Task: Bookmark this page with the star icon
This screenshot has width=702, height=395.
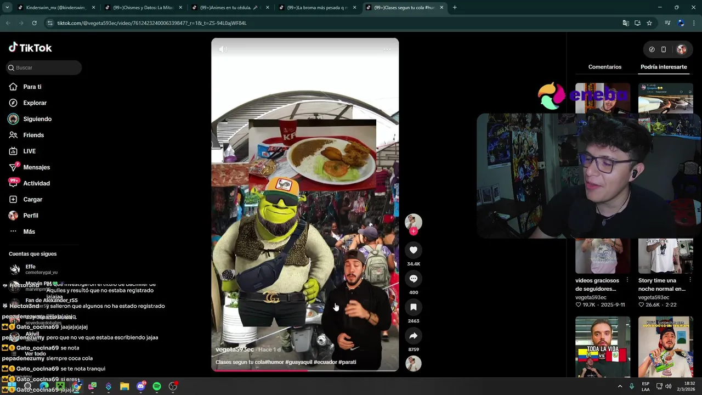Action: point(649,23)
